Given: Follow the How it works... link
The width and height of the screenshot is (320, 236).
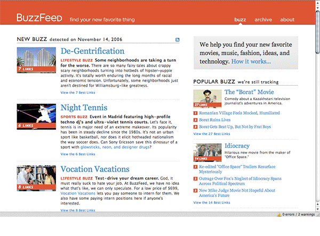Looking at the screenshot, I should click(251, 61).
